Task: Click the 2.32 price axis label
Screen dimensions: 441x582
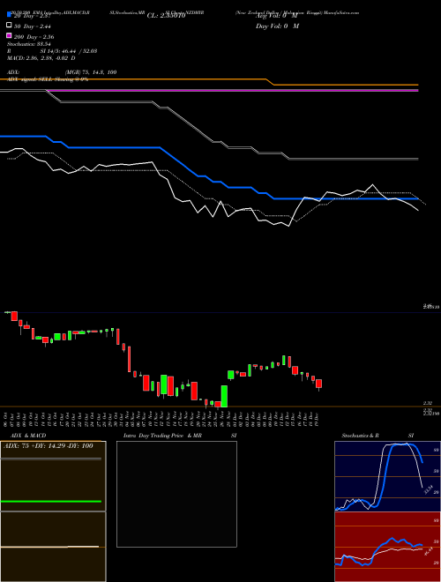Action: pyautogui.click(x=427, y=403)
